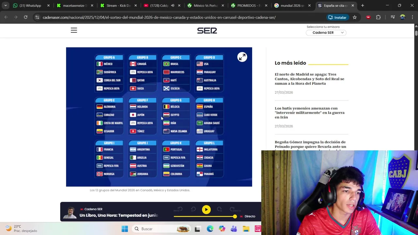Click the browser back arrow
Screen dimensions: 418x235
[x=6, y=17]
